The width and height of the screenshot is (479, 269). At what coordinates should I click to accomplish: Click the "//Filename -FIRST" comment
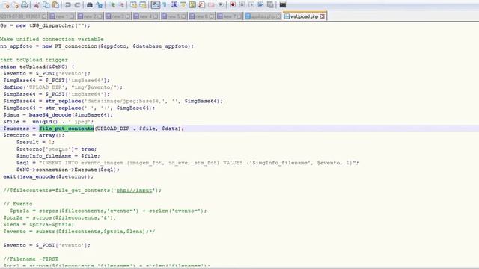point(31,259)
